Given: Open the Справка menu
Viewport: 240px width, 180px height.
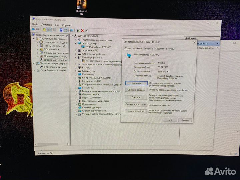Looking at the screenshot, I should (x=67, y=25).
